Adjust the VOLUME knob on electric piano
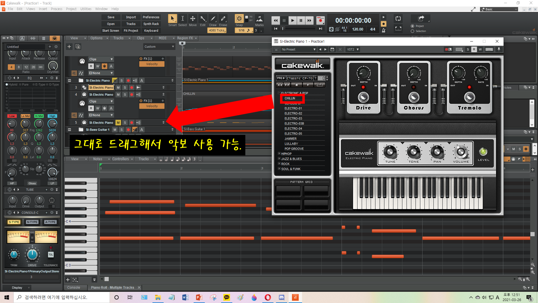The height and width of the screenshot is (303, 538). point(461,152)
